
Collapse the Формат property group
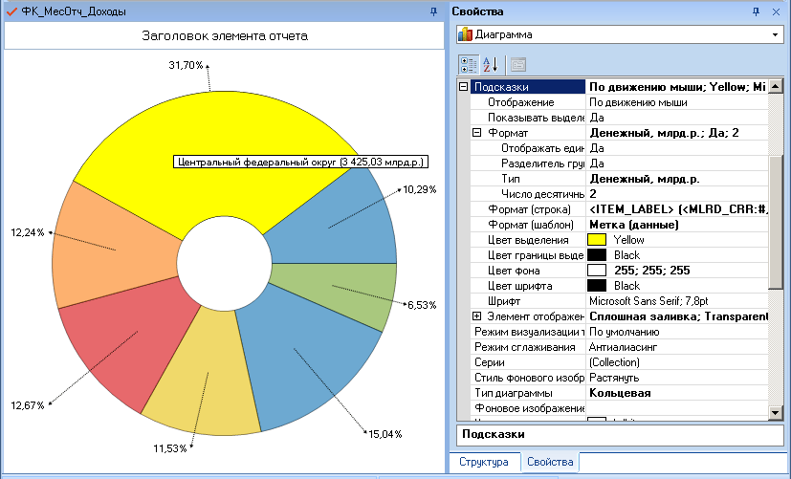476,133
